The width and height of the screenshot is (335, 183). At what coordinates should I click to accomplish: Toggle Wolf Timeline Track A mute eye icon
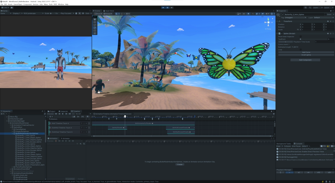pyautogui.click(x=86, y=123)
